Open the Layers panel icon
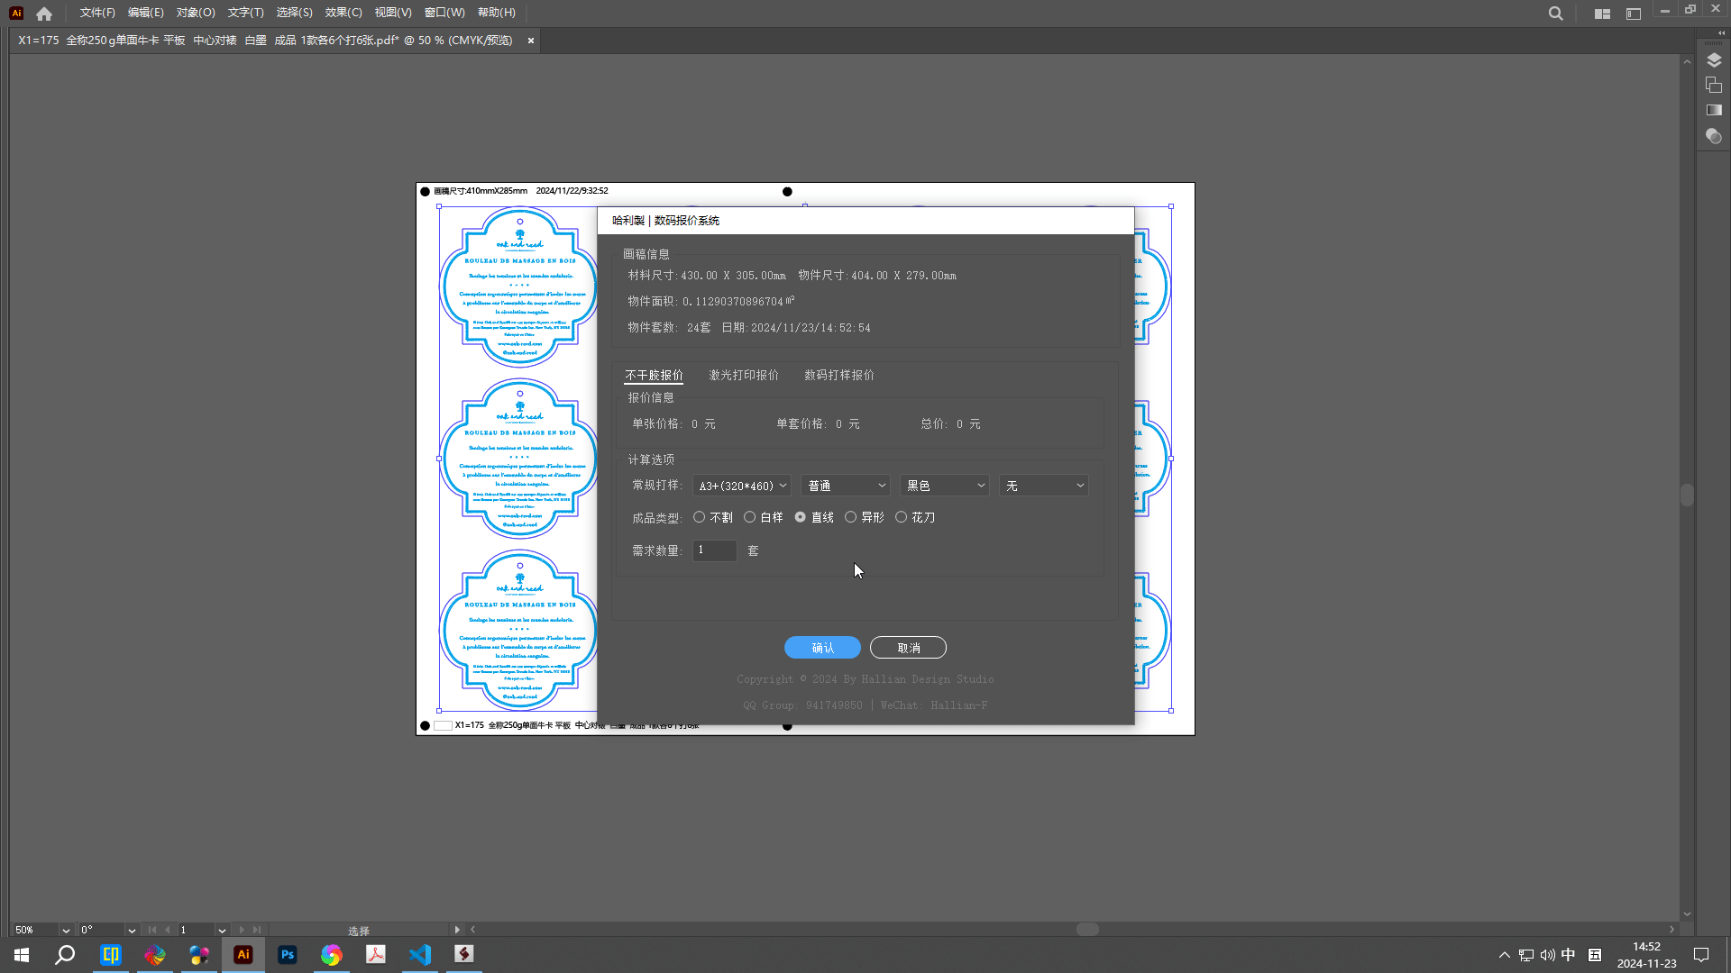 1714,60
